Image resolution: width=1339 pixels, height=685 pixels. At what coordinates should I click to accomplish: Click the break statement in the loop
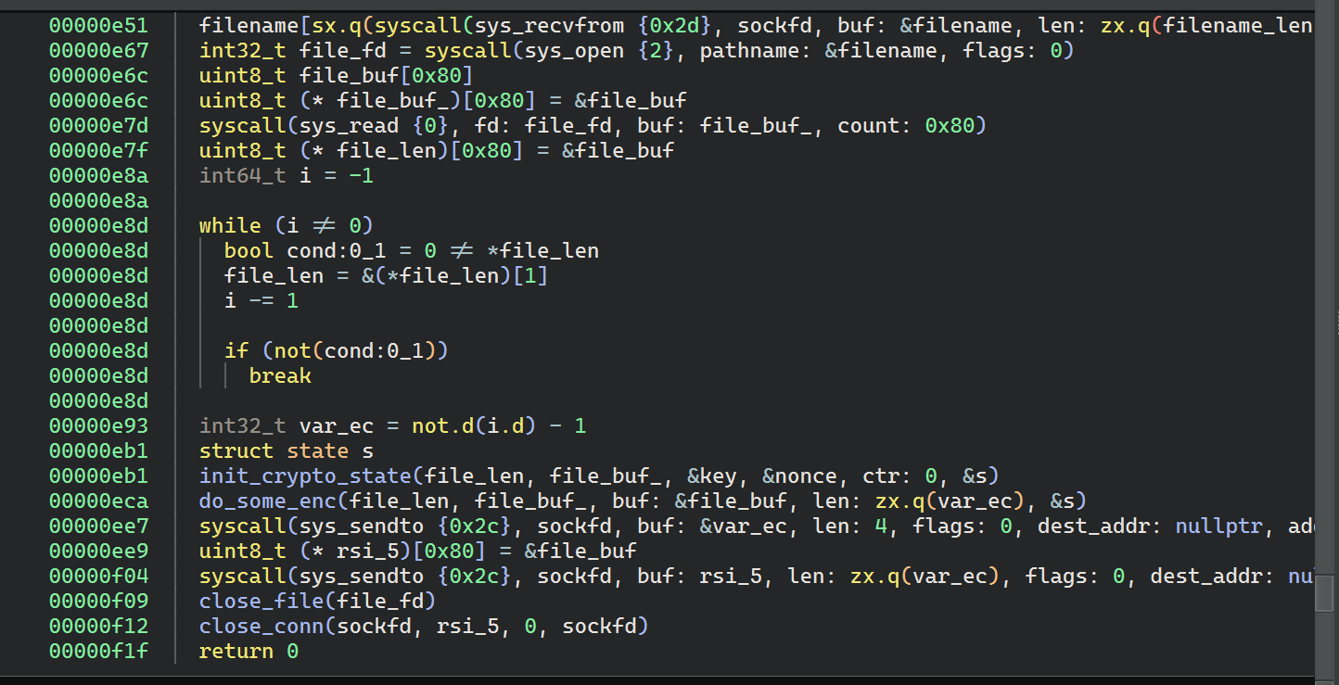tap(280, 376)
